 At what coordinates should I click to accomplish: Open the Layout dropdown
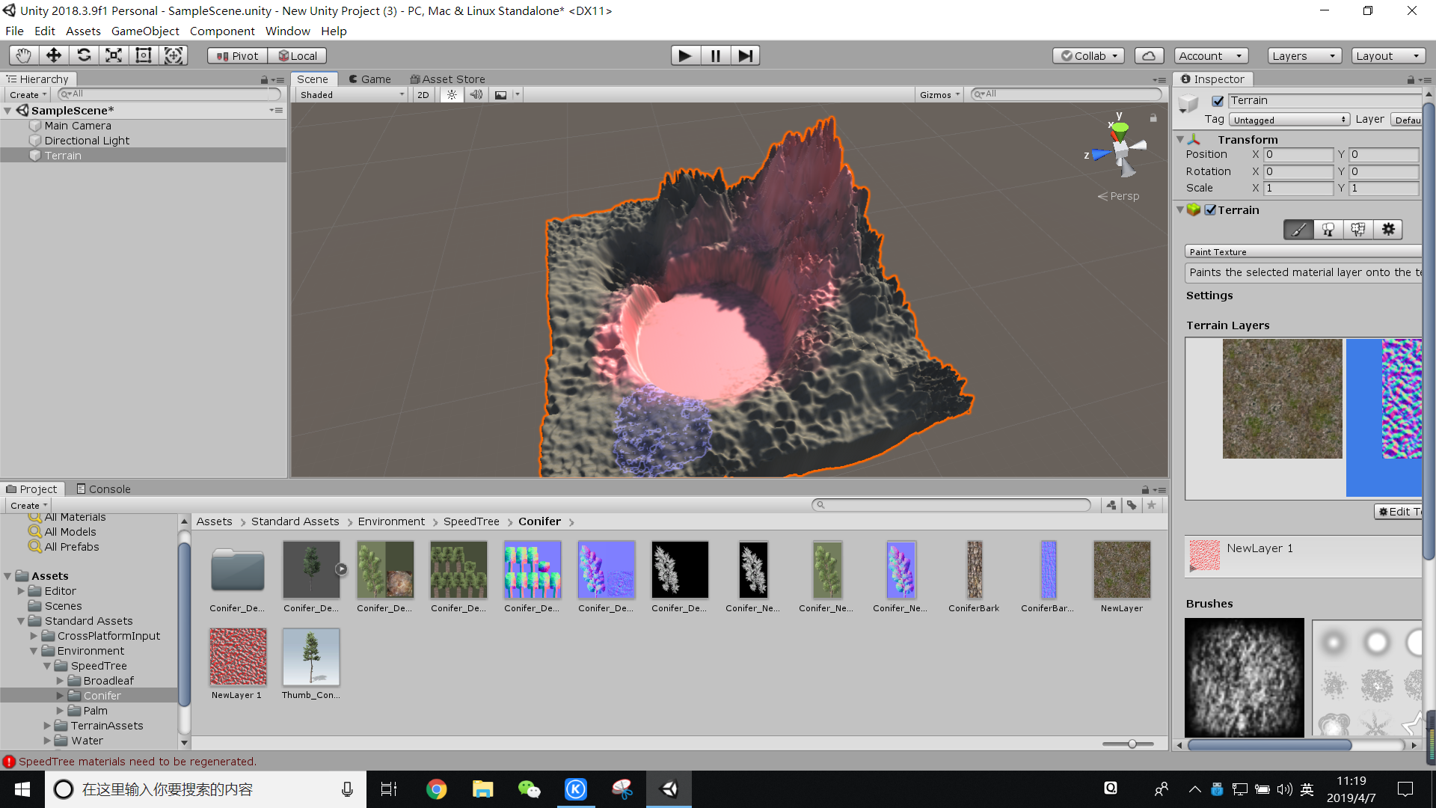click(1389, 55)
